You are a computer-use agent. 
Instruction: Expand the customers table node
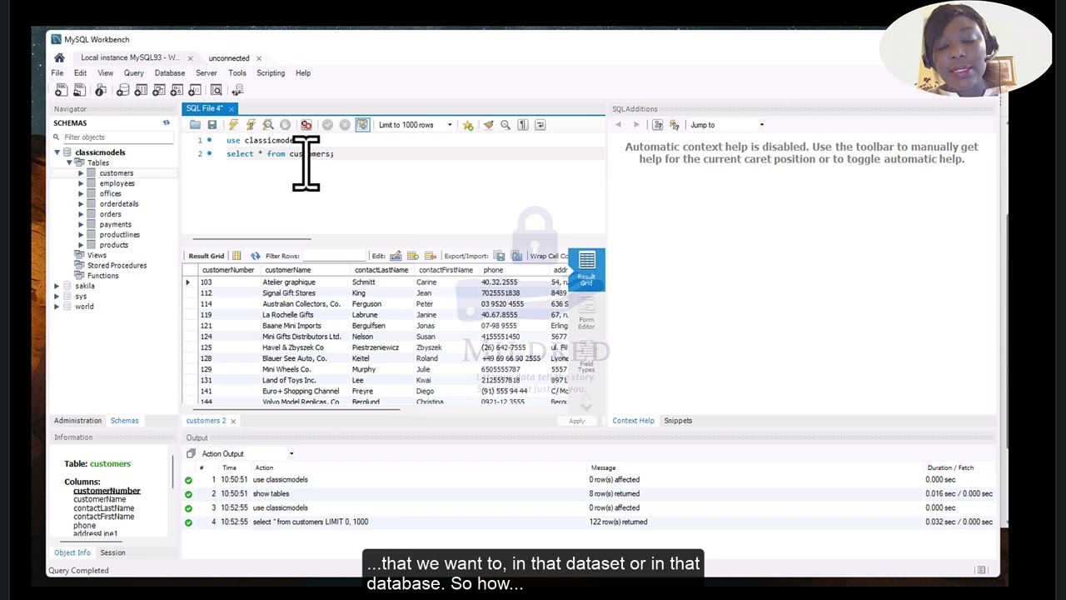click(81, 173)
